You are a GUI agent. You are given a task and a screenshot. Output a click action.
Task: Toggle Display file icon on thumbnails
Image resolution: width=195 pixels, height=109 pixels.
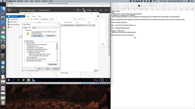(27, 48)
